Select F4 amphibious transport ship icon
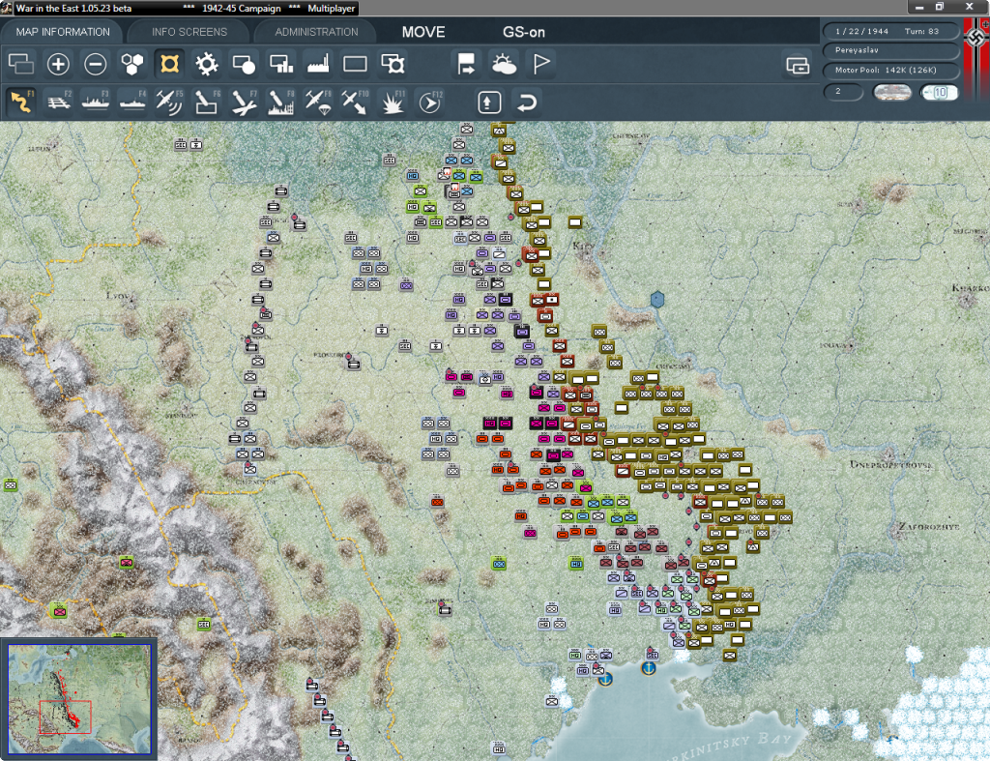The image size is (990, 761). (132, 102)
